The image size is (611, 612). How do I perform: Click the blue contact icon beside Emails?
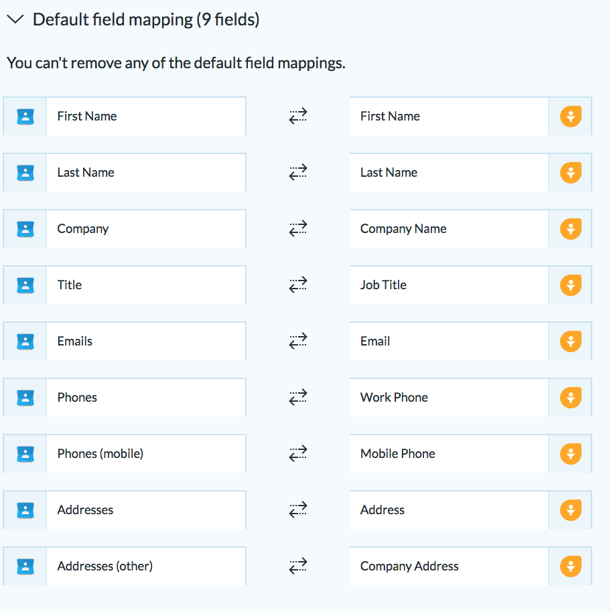pyautogui.click(x=25, y=341)
